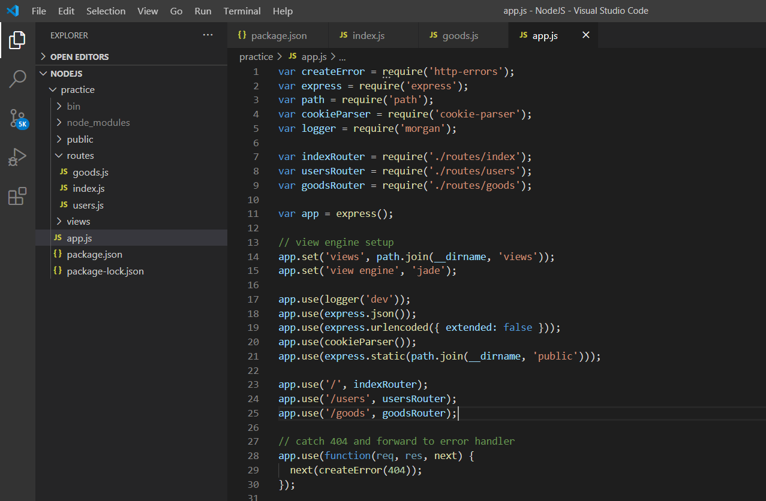
Task: Click JSON icon of package-lock.json in explorer
Action: pos(58,271)
